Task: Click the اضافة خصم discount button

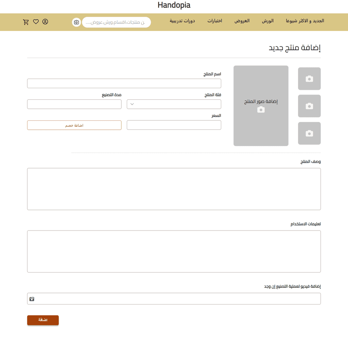Action: coord(74,125)
